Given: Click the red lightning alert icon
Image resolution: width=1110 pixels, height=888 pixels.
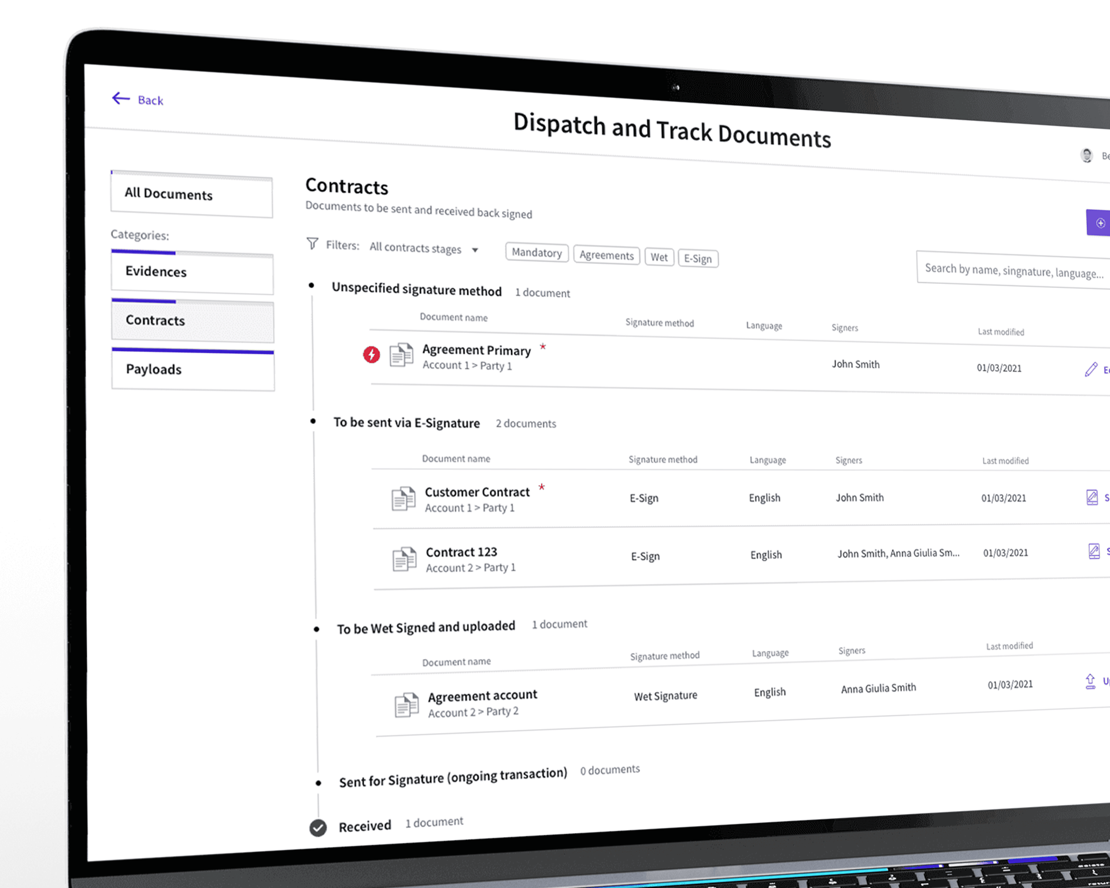Looking at the screenshot, I should 371,354.
